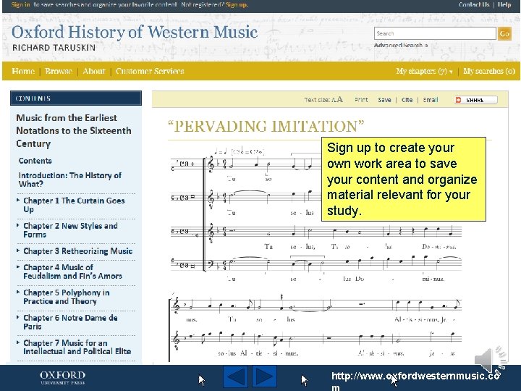Viewport: 521px width, 391px height.
Task: Click the Sign in link
Action: [x=20, y=4]
